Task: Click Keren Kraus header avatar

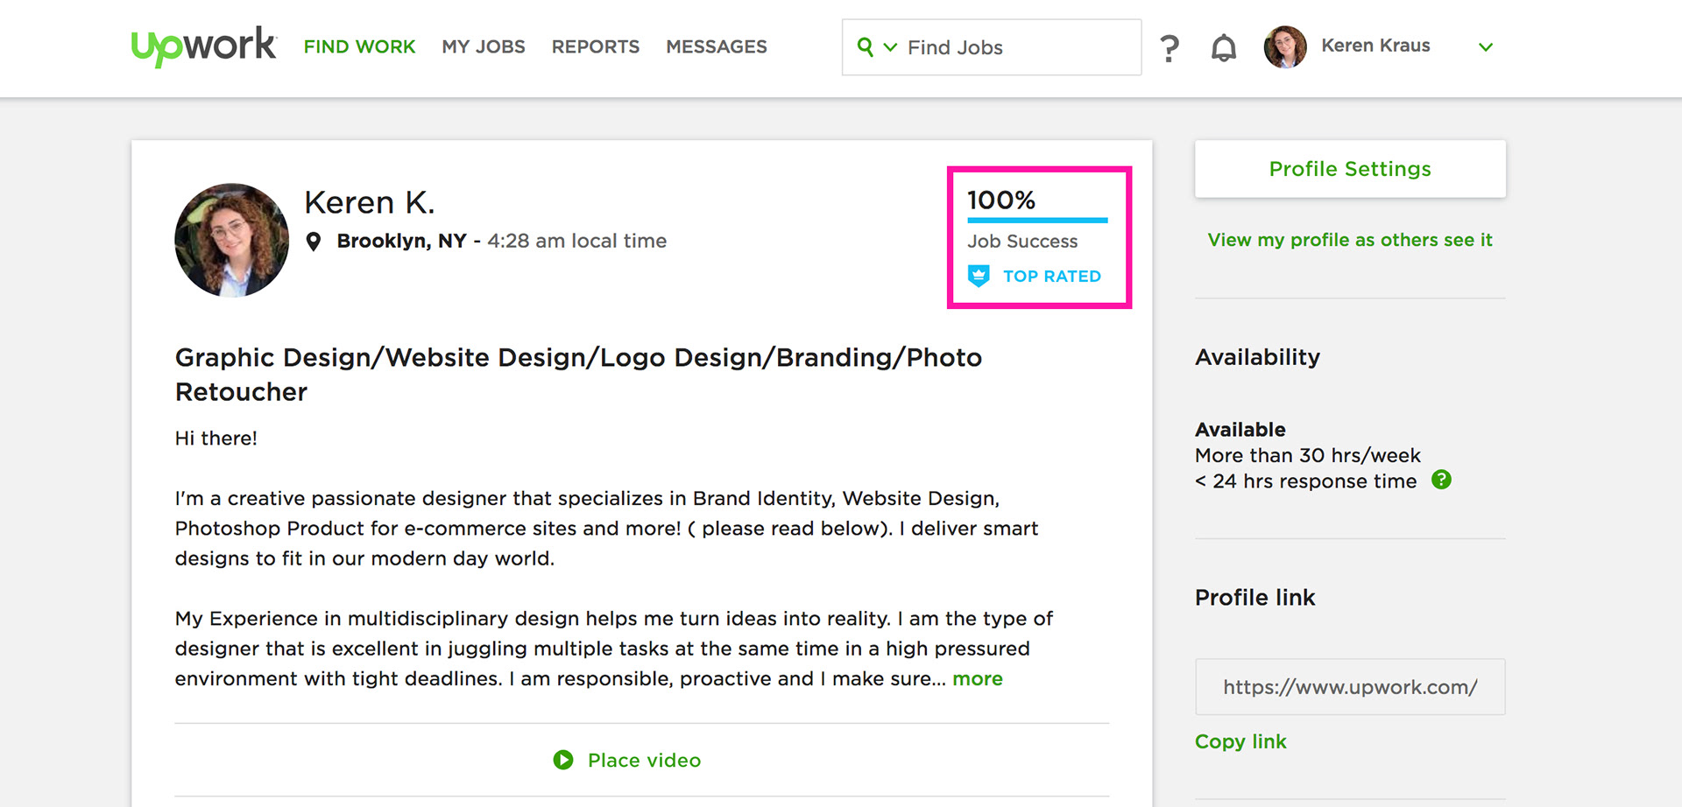Action: (x=1285, y=46)
